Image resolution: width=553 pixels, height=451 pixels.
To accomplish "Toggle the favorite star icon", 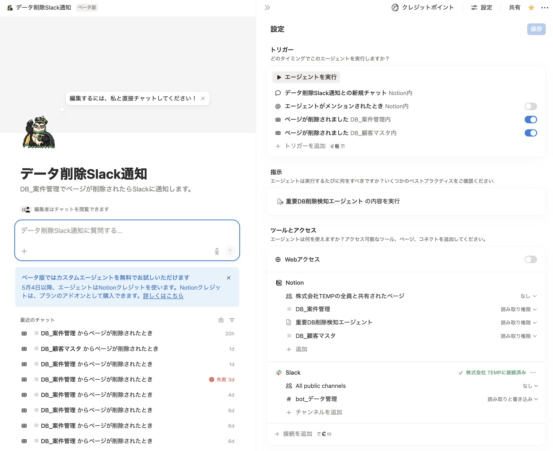I will tap(531, 8).
